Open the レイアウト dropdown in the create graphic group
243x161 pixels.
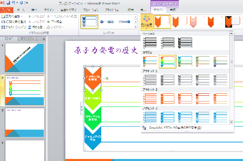(x=55, y=27)
